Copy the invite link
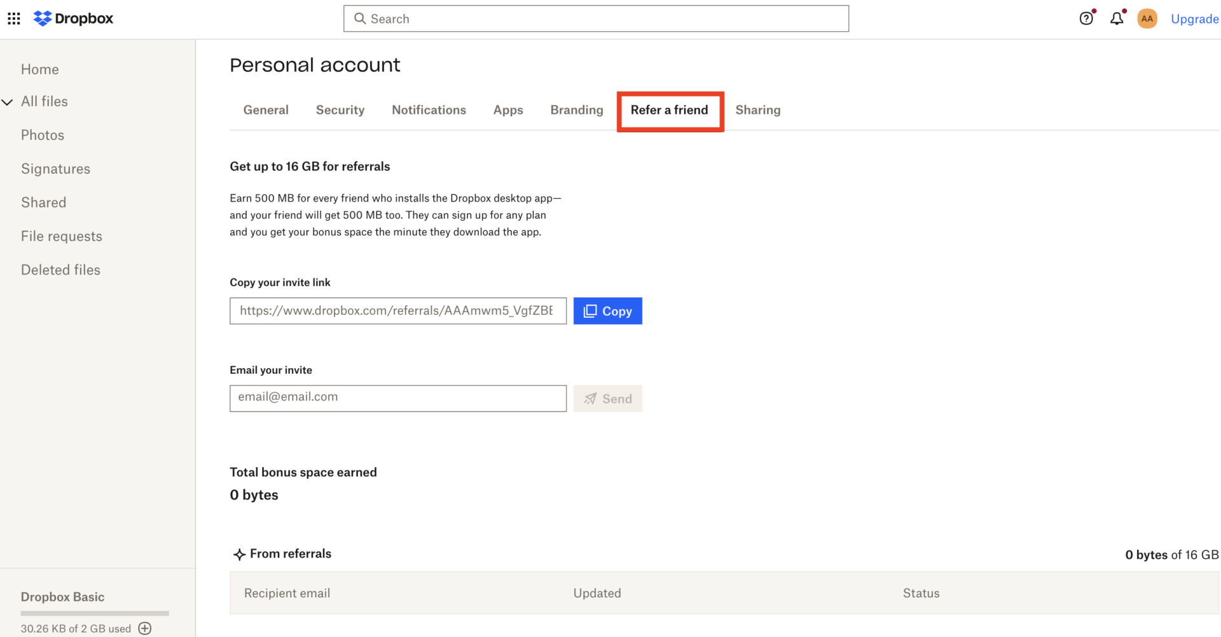The width and height of the screenshot is (1221, 637). [607, 311]
